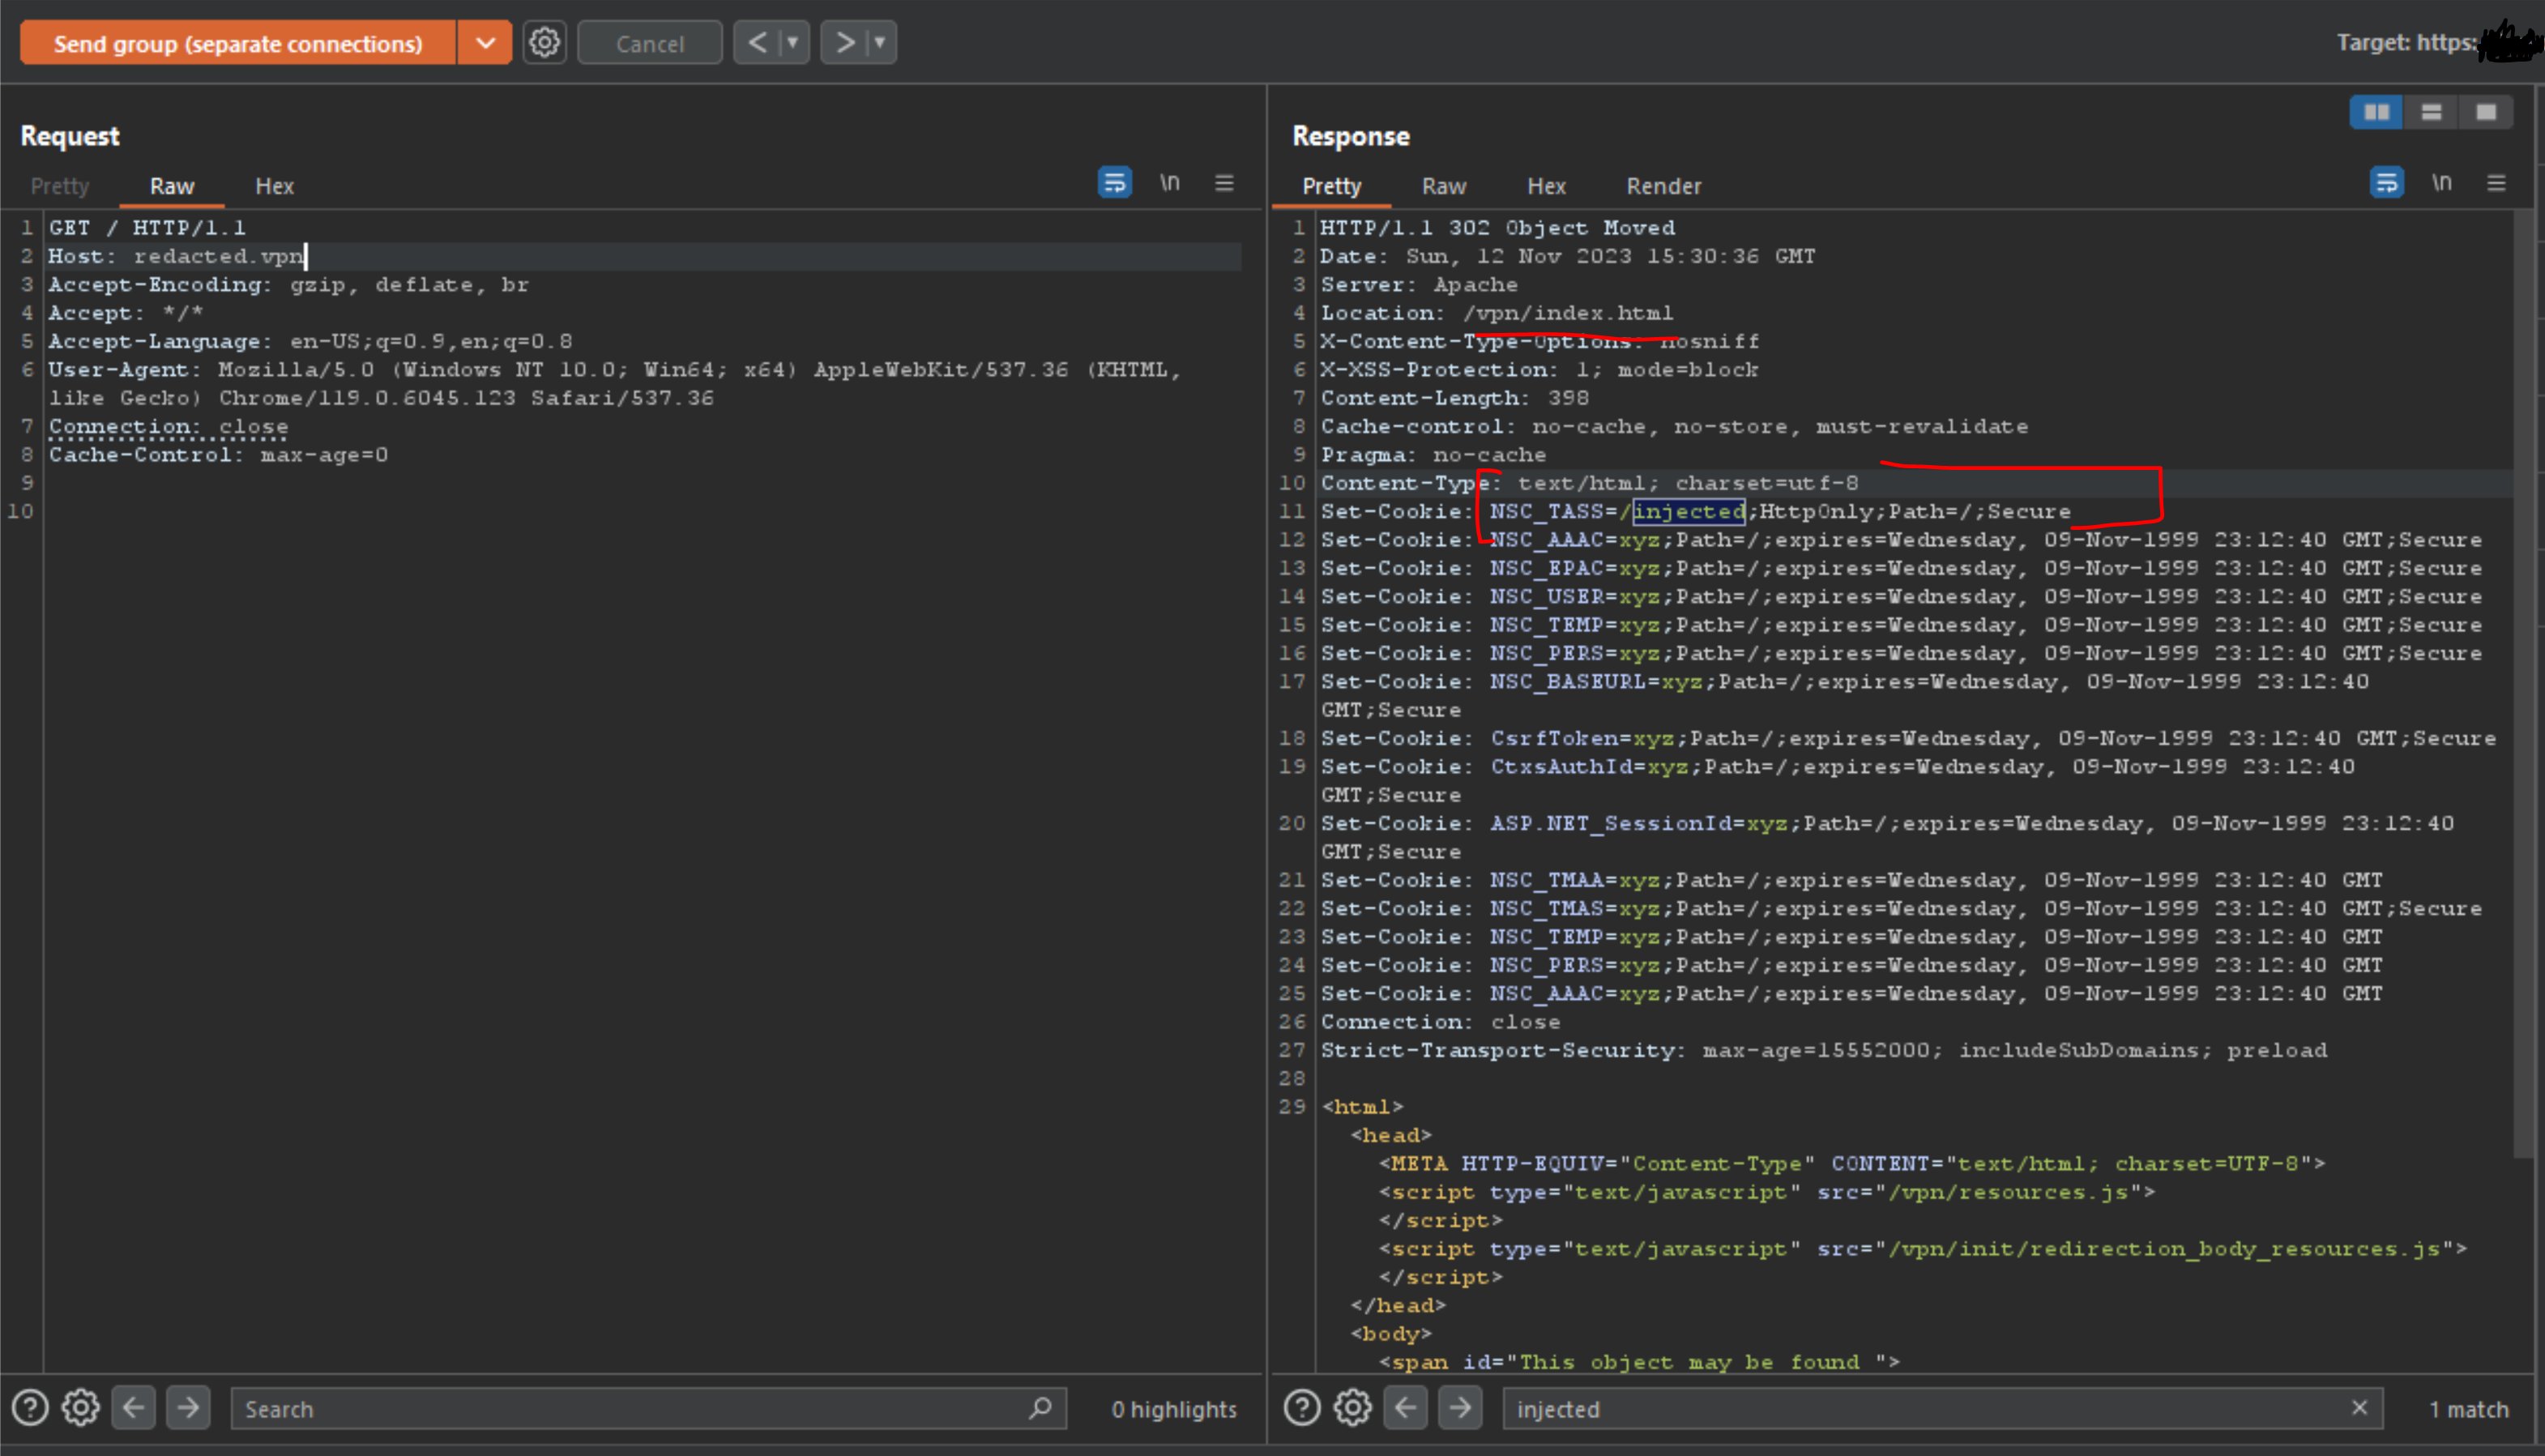
Task: Click previous match arrow in Response search
Action: coord(1406,1408)
